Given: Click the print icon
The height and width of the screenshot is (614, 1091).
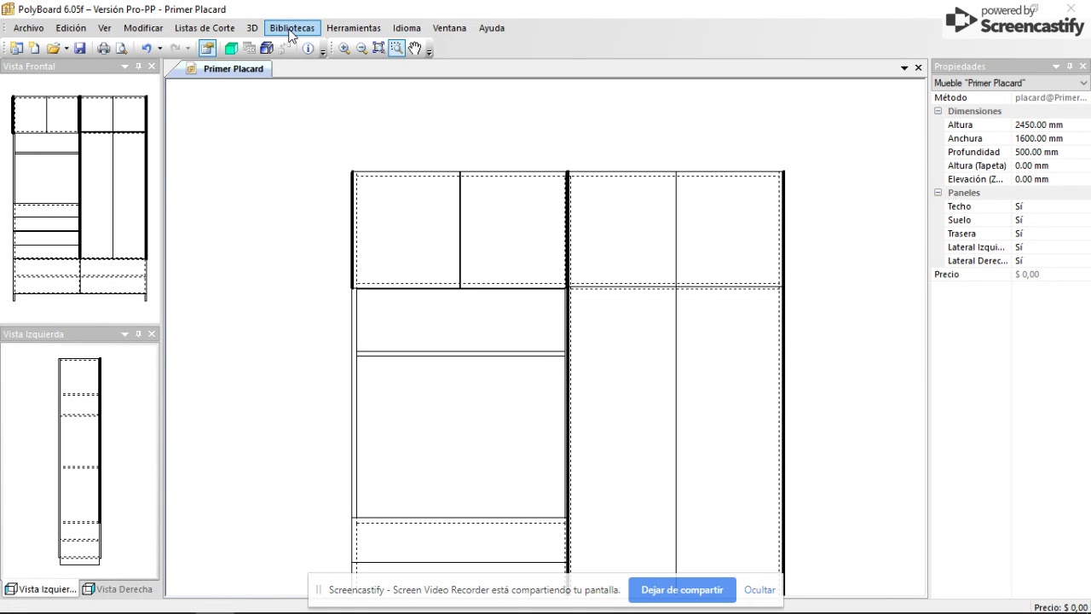Looking at the screenshot, I should 103,49.
